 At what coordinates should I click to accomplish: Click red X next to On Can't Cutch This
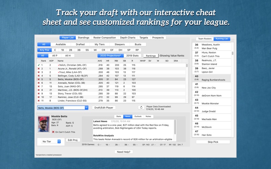click(x=53, y=132)
